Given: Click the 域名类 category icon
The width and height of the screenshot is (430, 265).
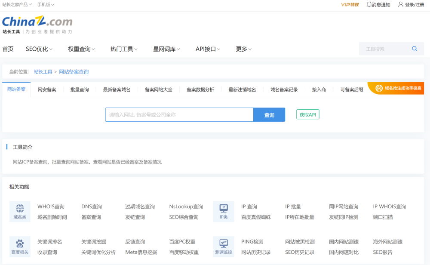Looking at the screenshot, I should 20,209.
